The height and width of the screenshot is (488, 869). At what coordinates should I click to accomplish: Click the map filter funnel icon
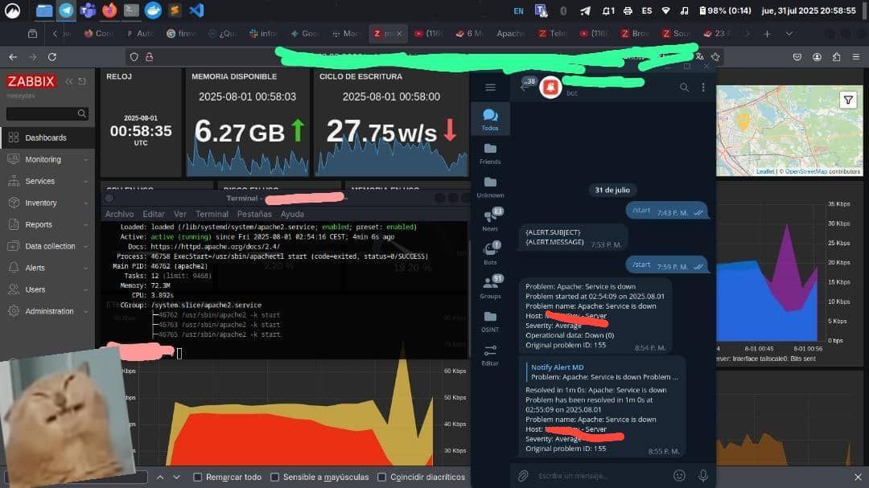tap(848, 100)
